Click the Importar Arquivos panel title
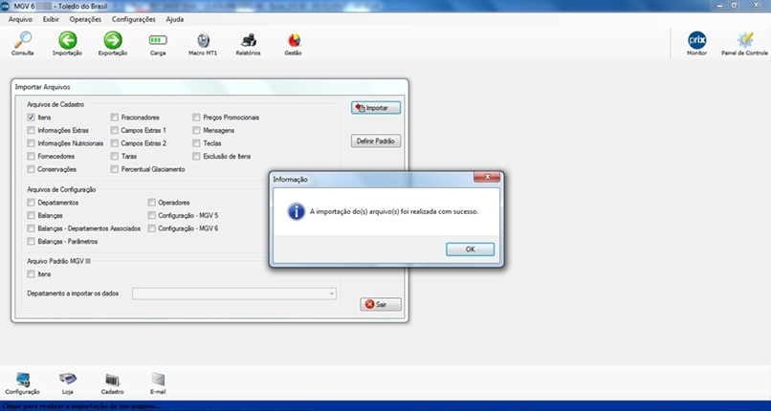 coord(43,87)
